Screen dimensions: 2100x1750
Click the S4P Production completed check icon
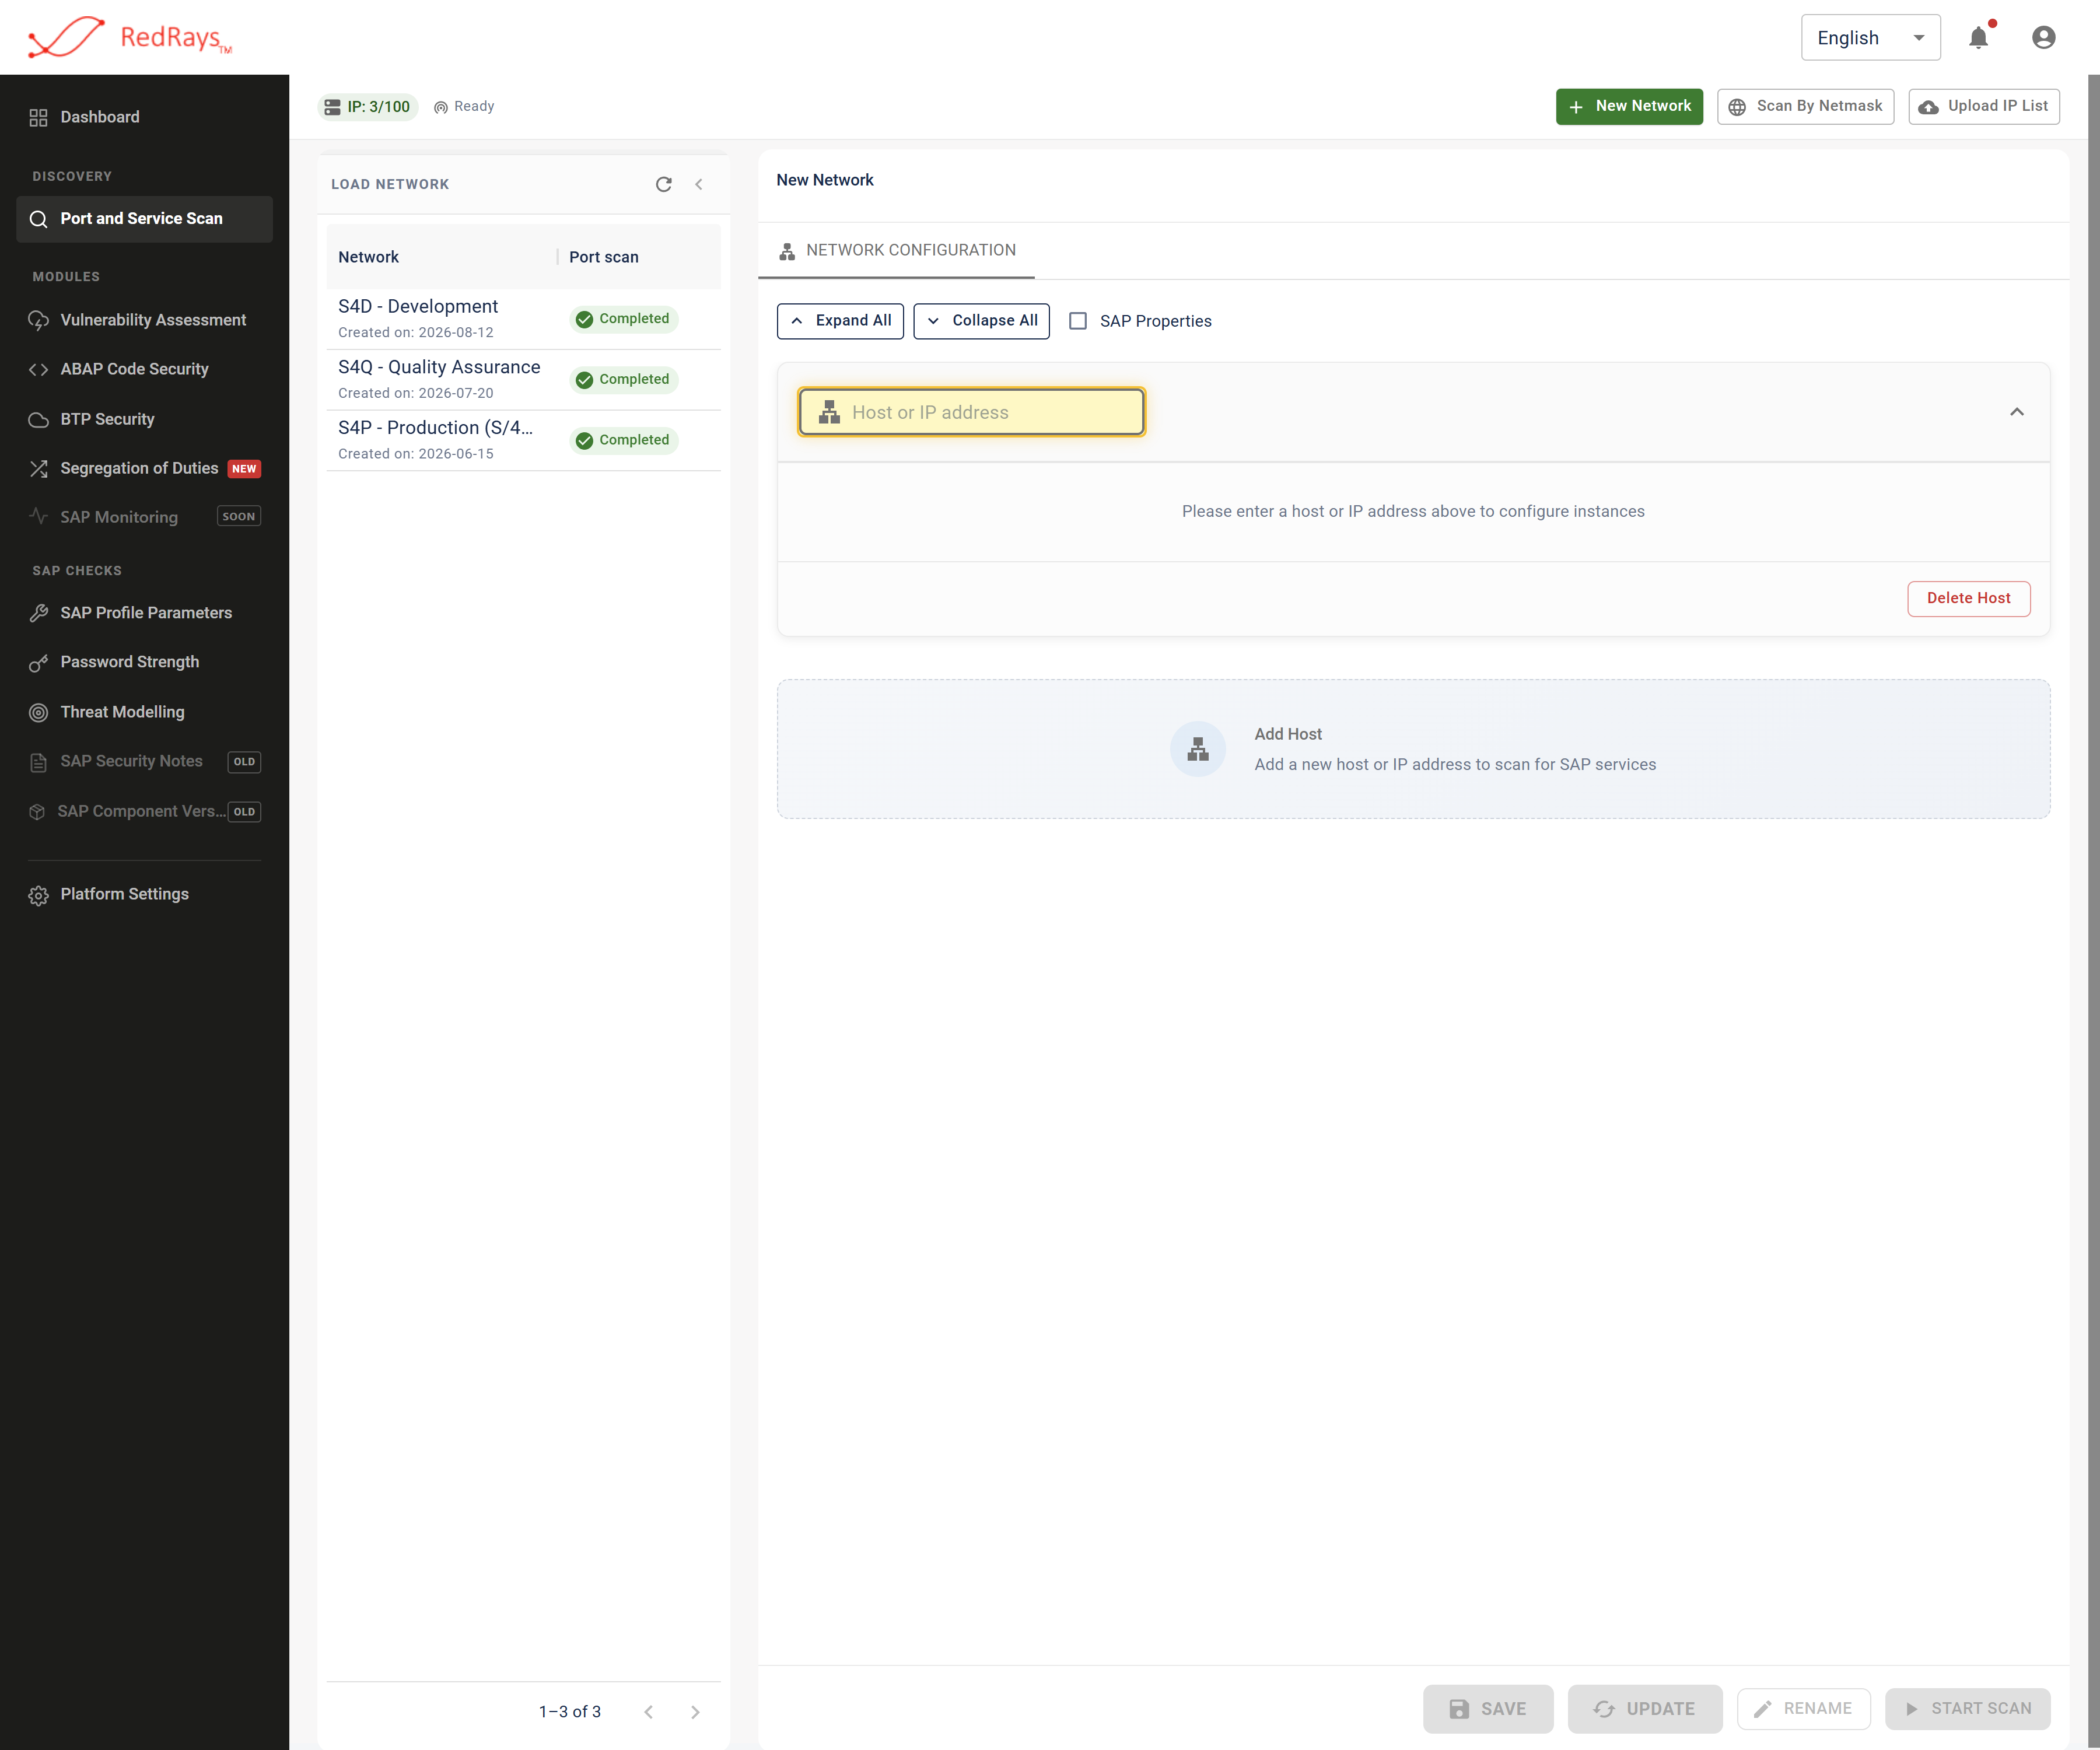584,440
